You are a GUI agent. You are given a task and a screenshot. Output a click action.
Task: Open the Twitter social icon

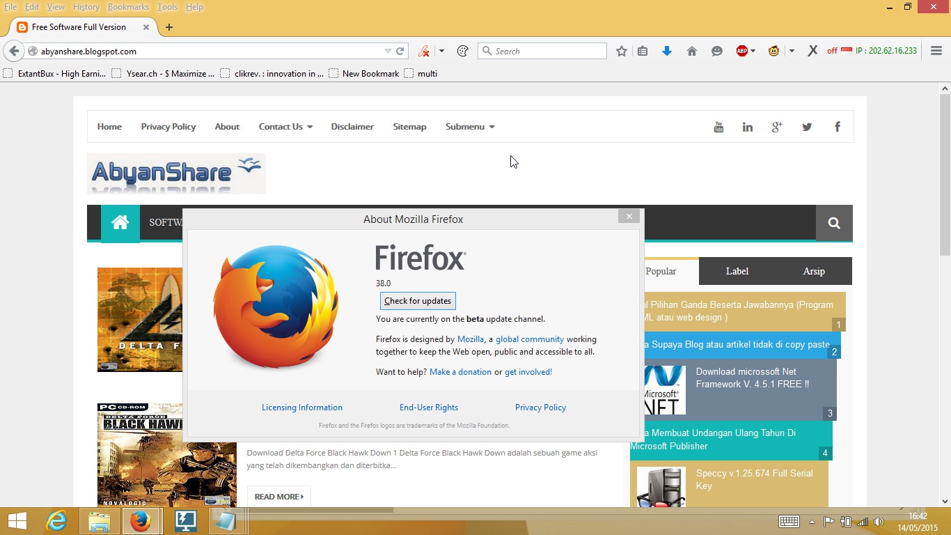(x=807, y=127)
